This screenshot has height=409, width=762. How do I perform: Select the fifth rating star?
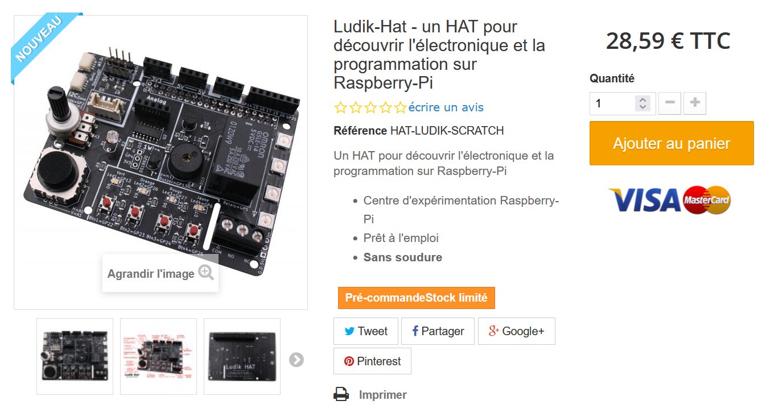(401, 107)
